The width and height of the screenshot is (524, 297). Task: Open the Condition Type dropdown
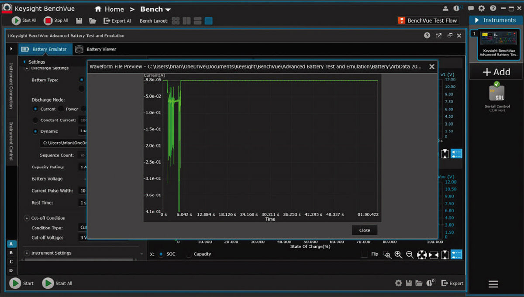(x=83, y=228)
